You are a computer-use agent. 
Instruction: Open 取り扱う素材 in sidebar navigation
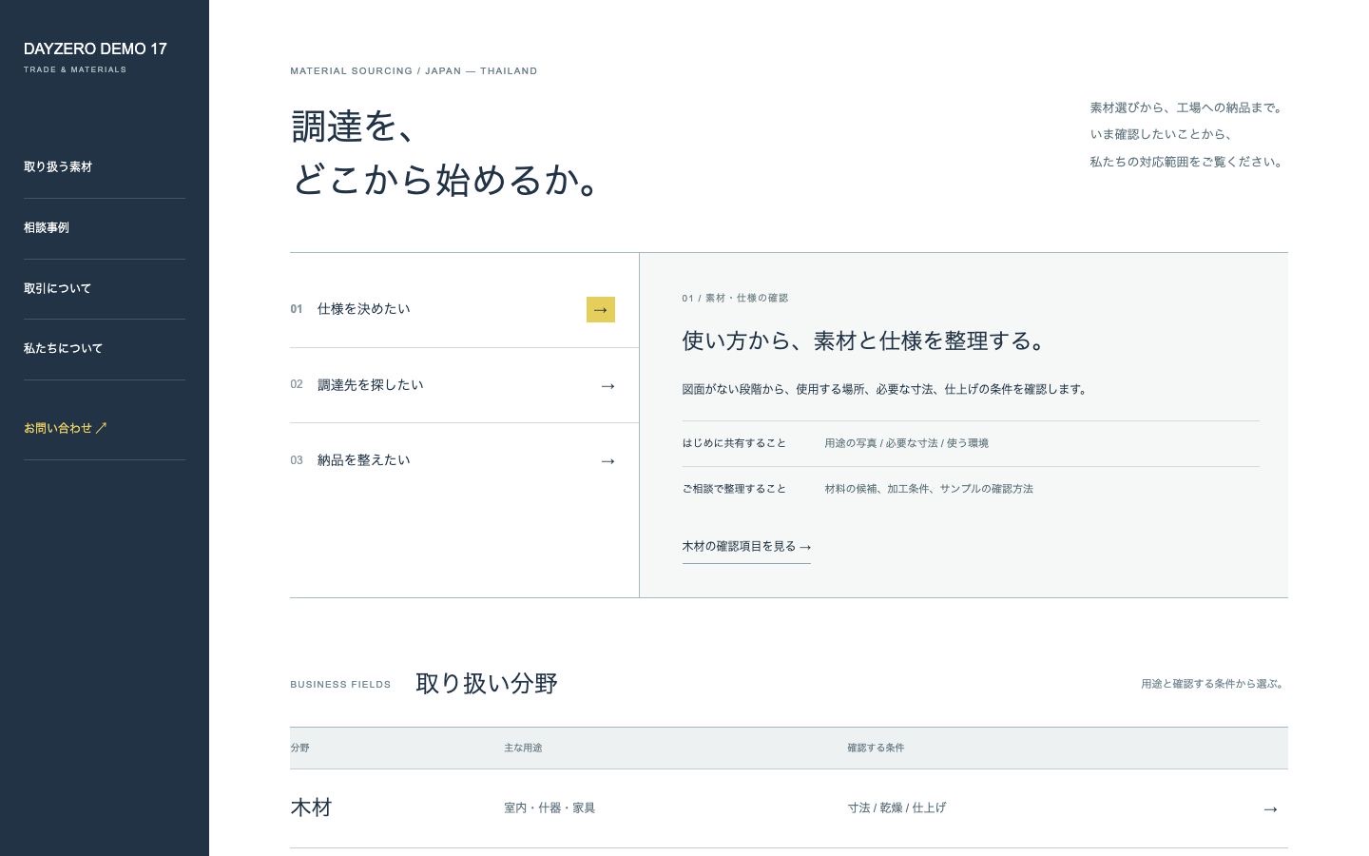coord(105,167)
